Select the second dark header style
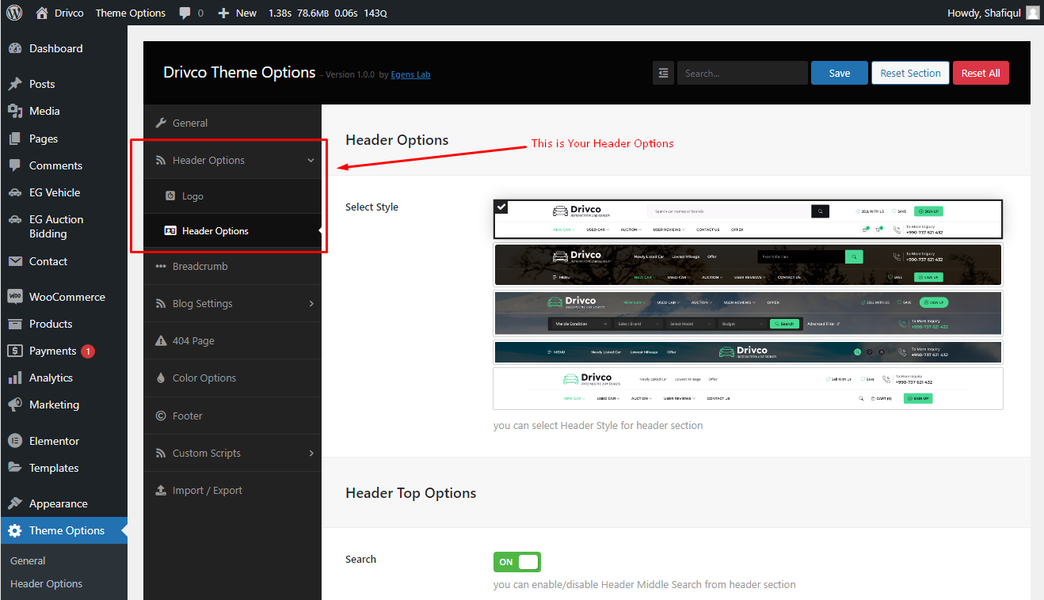This screenshot has height=600, width=1044. [x=748, y=264]
